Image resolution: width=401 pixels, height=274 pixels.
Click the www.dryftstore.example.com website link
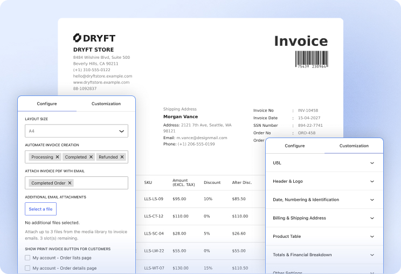(101, 83)
